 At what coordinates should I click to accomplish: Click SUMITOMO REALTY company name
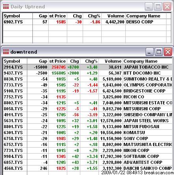[x=148, y=79]
